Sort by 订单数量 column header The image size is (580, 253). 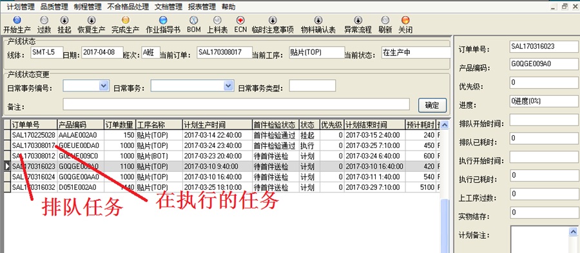coord(120,124)
